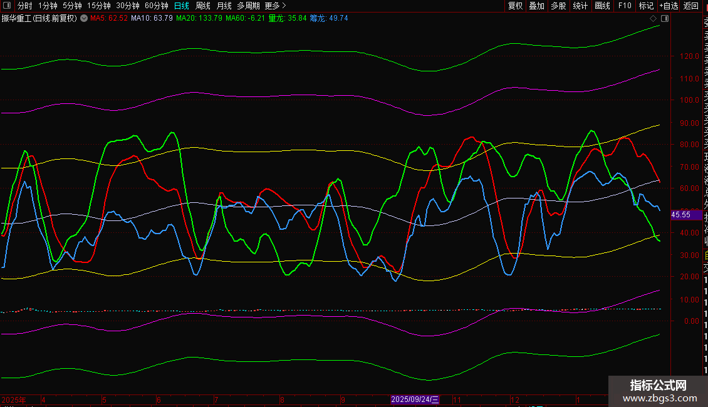708x407 pixels.
Task: Click the 2025/09/24 date marker on timeline
Action: coord(415,399)
